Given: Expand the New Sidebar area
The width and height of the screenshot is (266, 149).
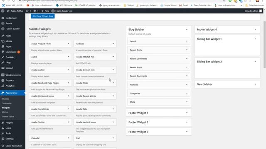Looking at the screenshot, I should pyautogui.click(x=255, y=84).
